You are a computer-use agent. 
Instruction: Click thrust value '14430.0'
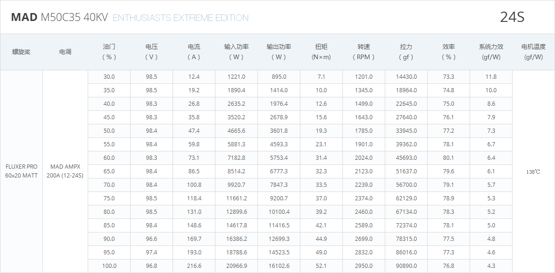pyautogui.click(x=406, y=77)
